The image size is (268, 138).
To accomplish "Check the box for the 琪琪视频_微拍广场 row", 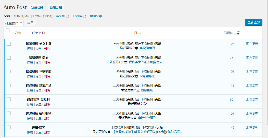I will [x=9, y=86].
